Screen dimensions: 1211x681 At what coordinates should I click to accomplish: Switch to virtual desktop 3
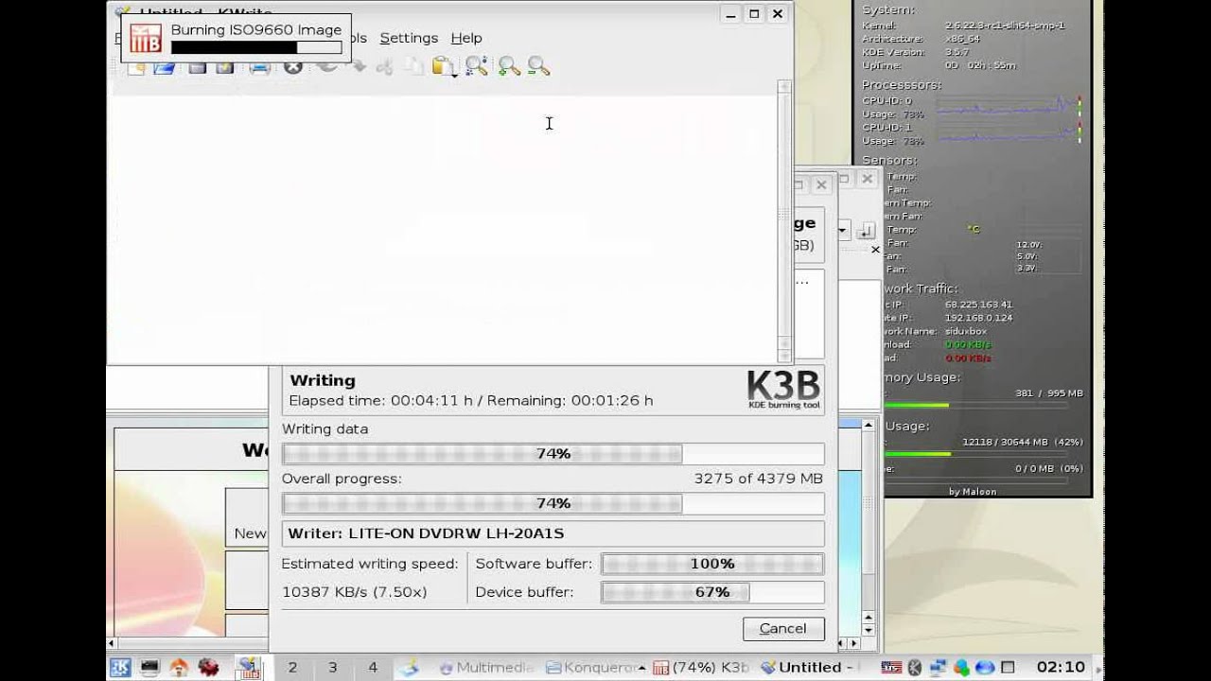tap(332, 668)
